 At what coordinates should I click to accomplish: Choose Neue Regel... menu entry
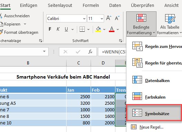pos(154,127)
